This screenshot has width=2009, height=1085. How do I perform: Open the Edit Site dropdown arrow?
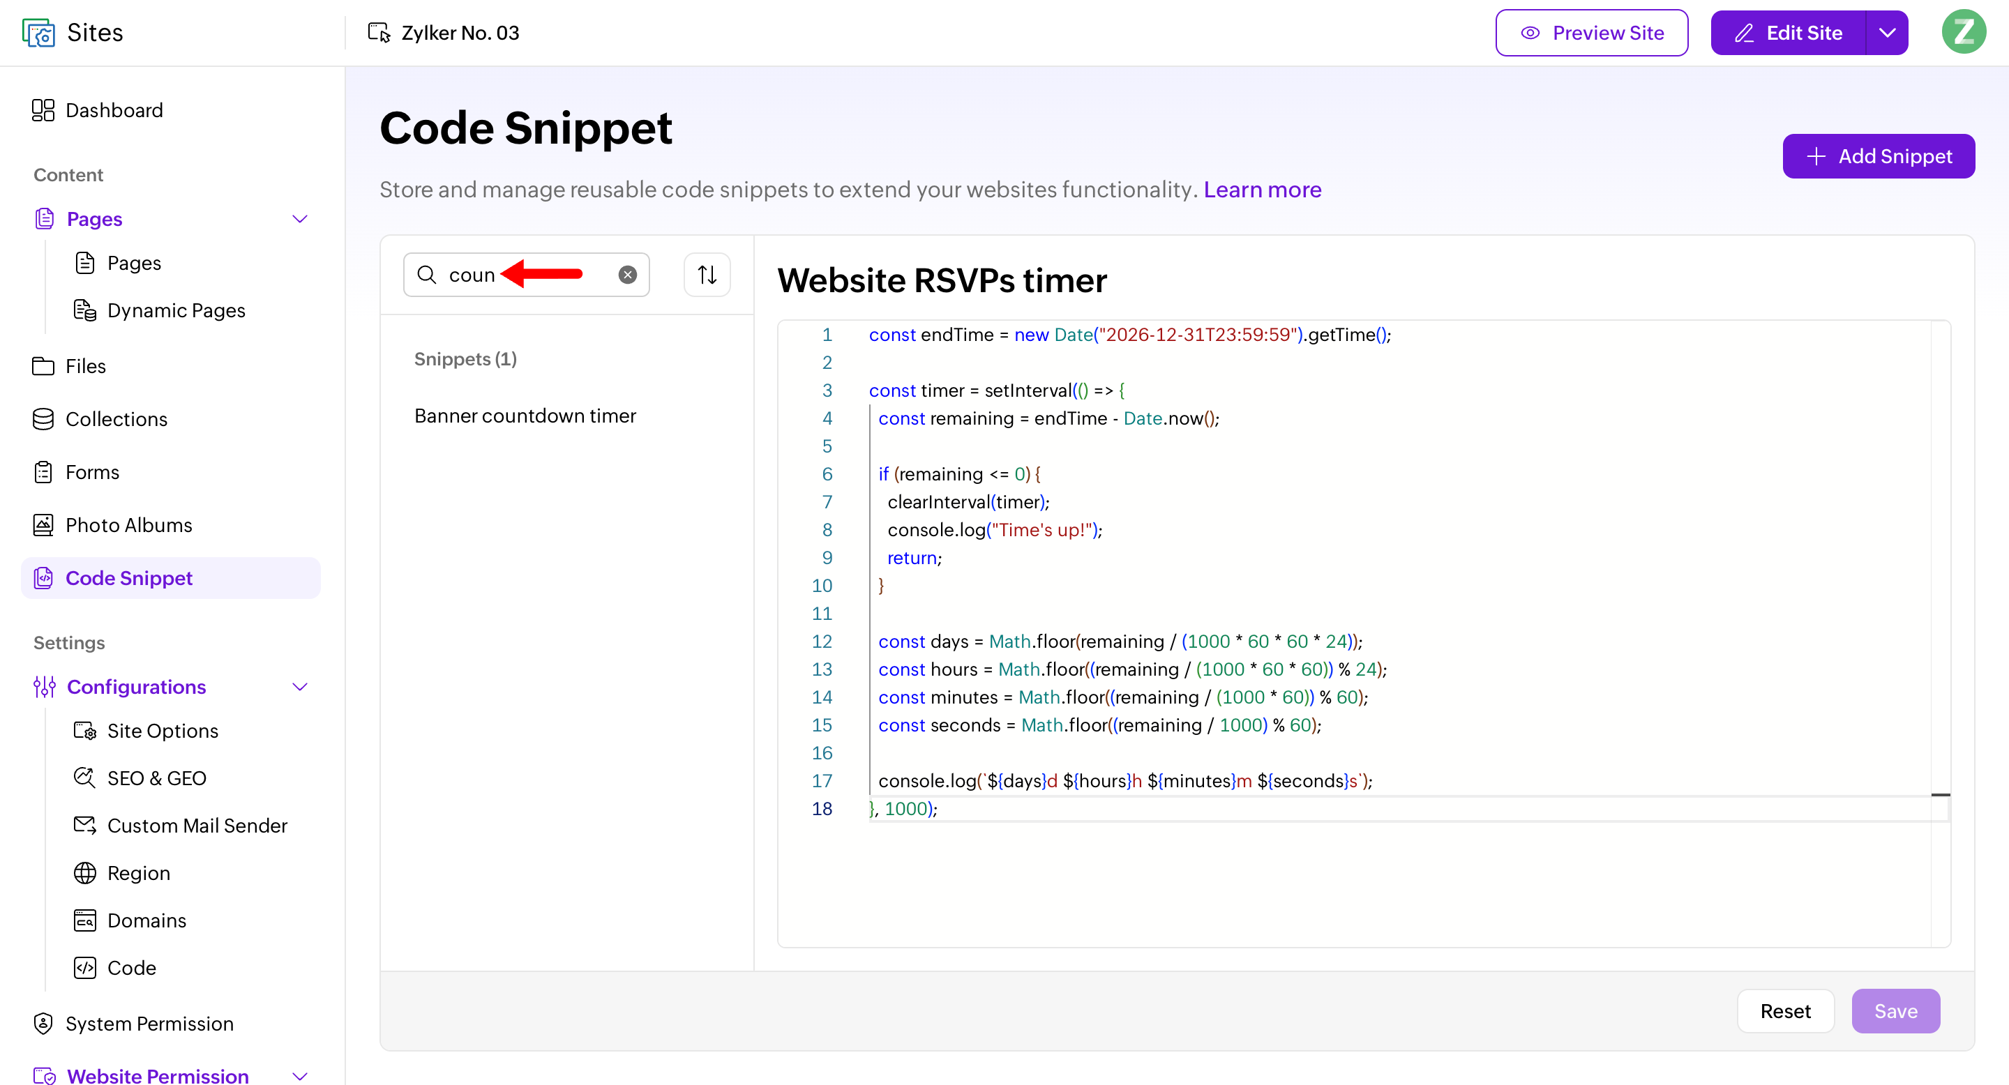click(x=1888, y=33)
